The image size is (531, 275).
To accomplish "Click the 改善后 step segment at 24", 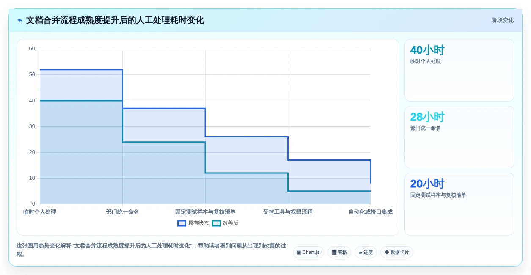I will 164,142.
